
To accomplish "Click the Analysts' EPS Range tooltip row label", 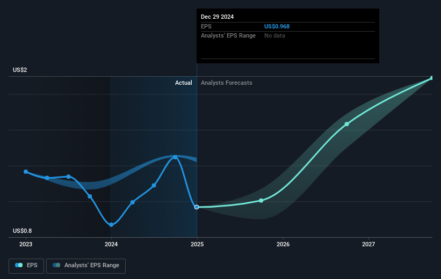I will (x=228, y=36).
